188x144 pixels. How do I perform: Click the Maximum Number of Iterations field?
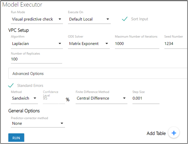click(137, 44)
